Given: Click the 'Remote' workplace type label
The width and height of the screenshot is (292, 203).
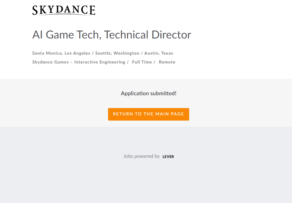Looking at the screenshot, I should 167,62.
